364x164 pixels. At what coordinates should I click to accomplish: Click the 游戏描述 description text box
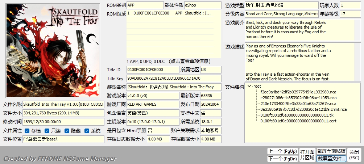(303, 62)
